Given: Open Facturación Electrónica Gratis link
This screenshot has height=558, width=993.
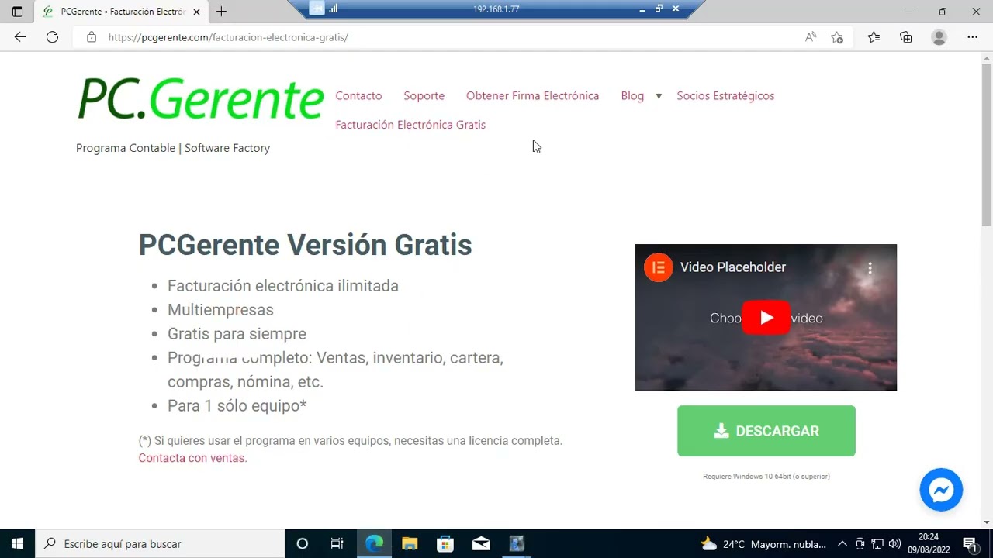Looking at the screenshot, I should pyautogui.click(x=410, y=124).
